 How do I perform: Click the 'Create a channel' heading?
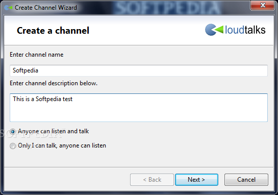[x=53, y=31]
